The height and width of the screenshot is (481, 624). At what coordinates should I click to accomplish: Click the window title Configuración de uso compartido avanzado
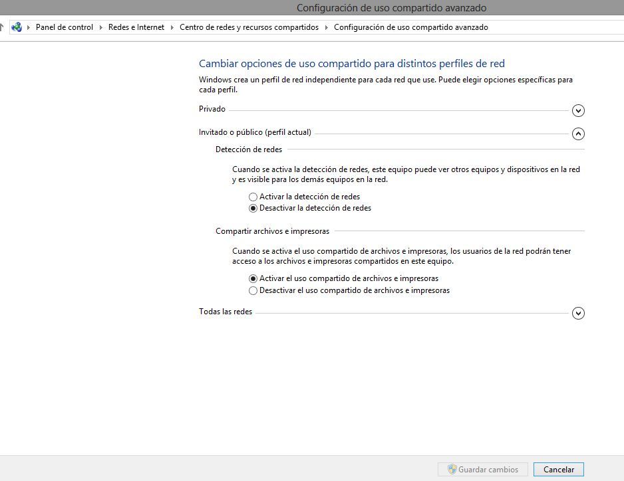(392, 8)
